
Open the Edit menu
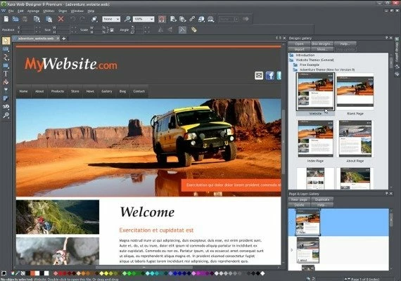[x=20, y=11]
